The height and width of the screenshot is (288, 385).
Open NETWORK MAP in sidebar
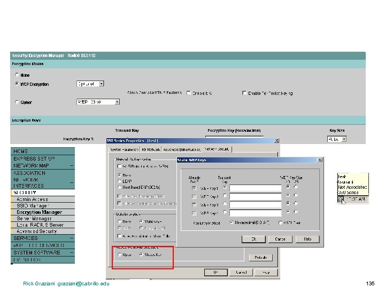pyautogui.click(x=43, y=165)
